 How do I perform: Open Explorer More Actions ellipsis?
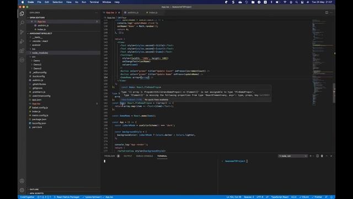coord(97,13)
